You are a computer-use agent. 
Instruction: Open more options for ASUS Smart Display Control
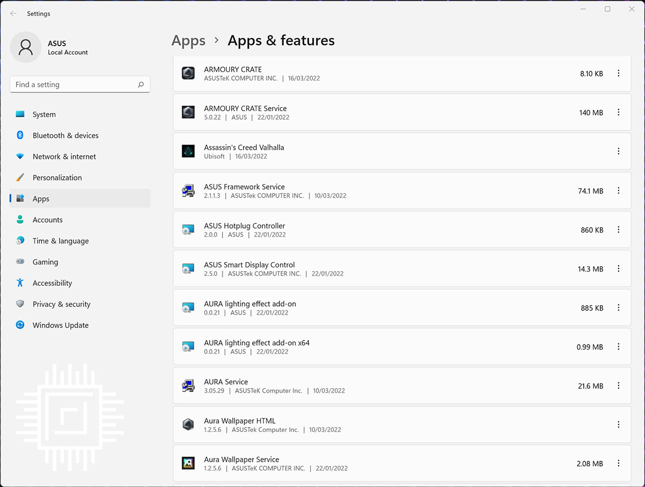(619, 268)
